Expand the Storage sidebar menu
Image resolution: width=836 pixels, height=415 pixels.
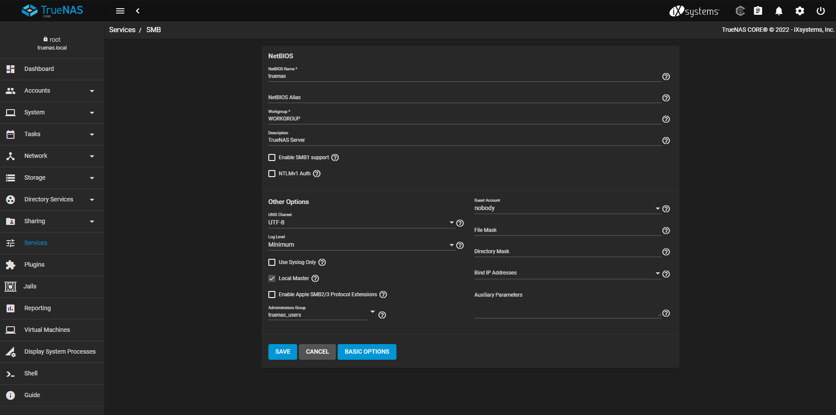pyautogui.click(x=52, y=178)
